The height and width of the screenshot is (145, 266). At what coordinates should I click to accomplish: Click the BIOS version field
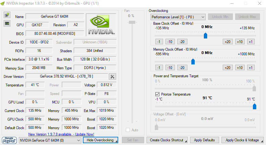(55, 34)
